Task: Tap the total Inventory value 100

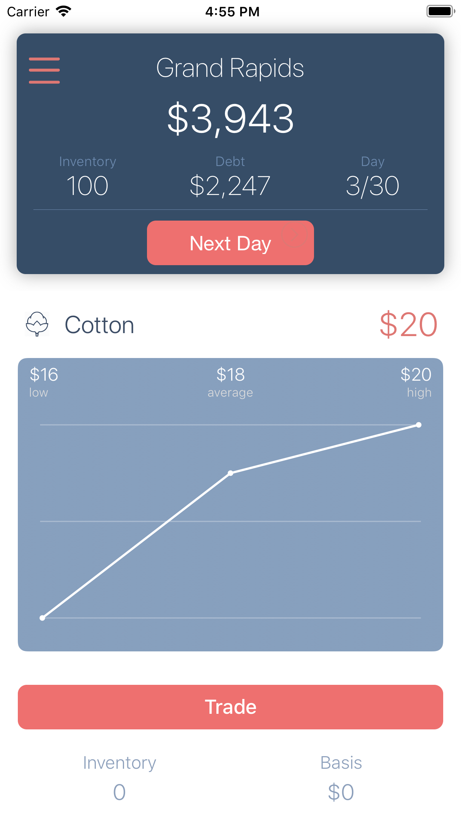Action: point(88,186)
